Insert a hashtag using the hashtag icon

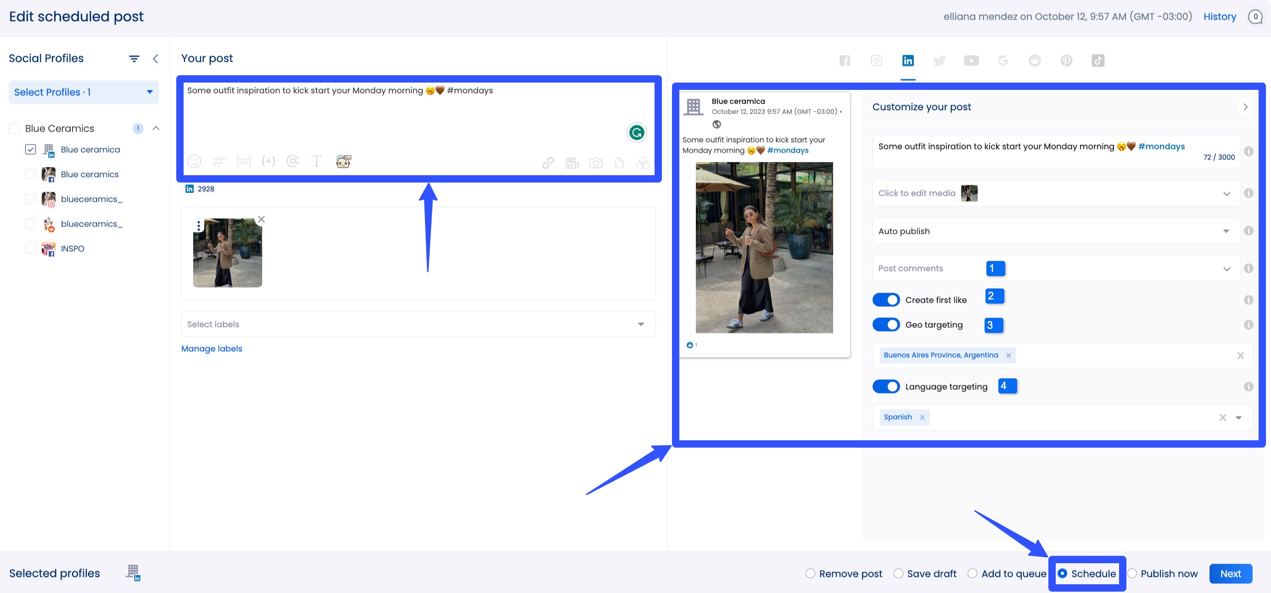219,161
